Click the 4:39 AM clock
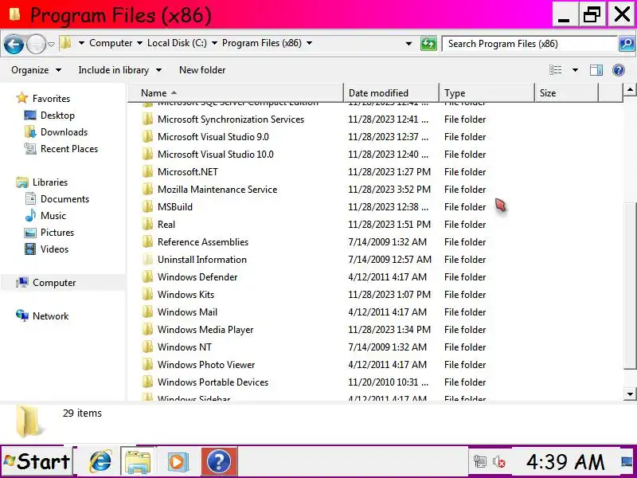Image resolution: width=637 pixels, height=478 pixels. click(565, 462)
